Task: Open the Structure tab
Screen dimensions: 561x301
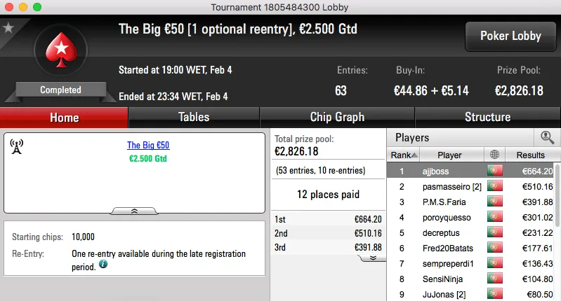Action: click(487, 117)
